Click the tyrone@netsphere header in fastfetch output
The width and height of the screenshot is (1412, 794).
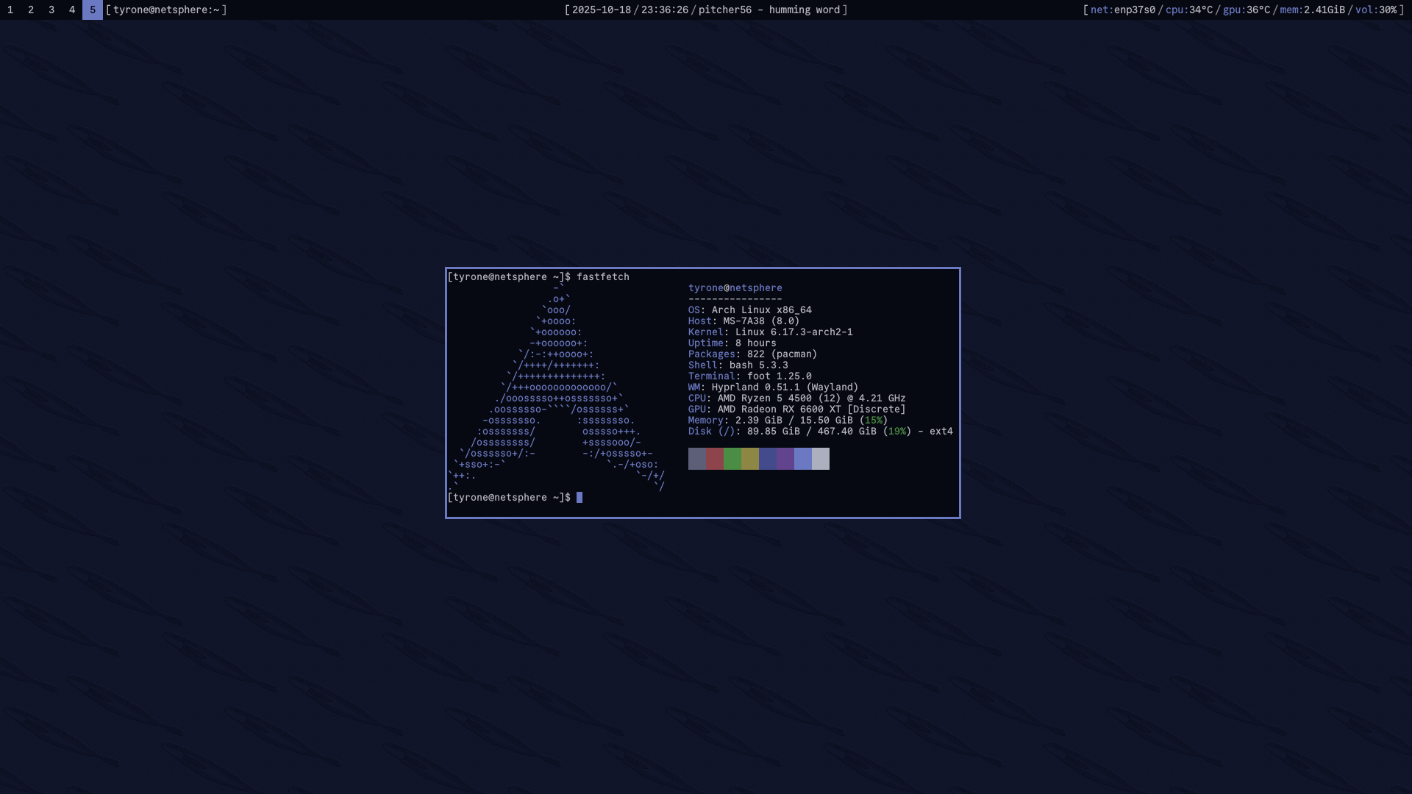tap(735, 288)
